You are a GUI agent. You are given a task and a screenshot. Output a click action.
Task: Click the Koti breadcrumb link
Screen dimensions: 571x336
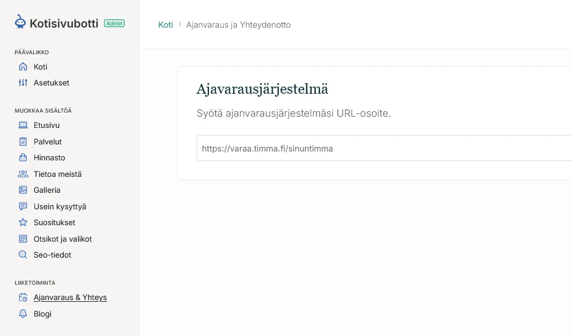[165, 25]
